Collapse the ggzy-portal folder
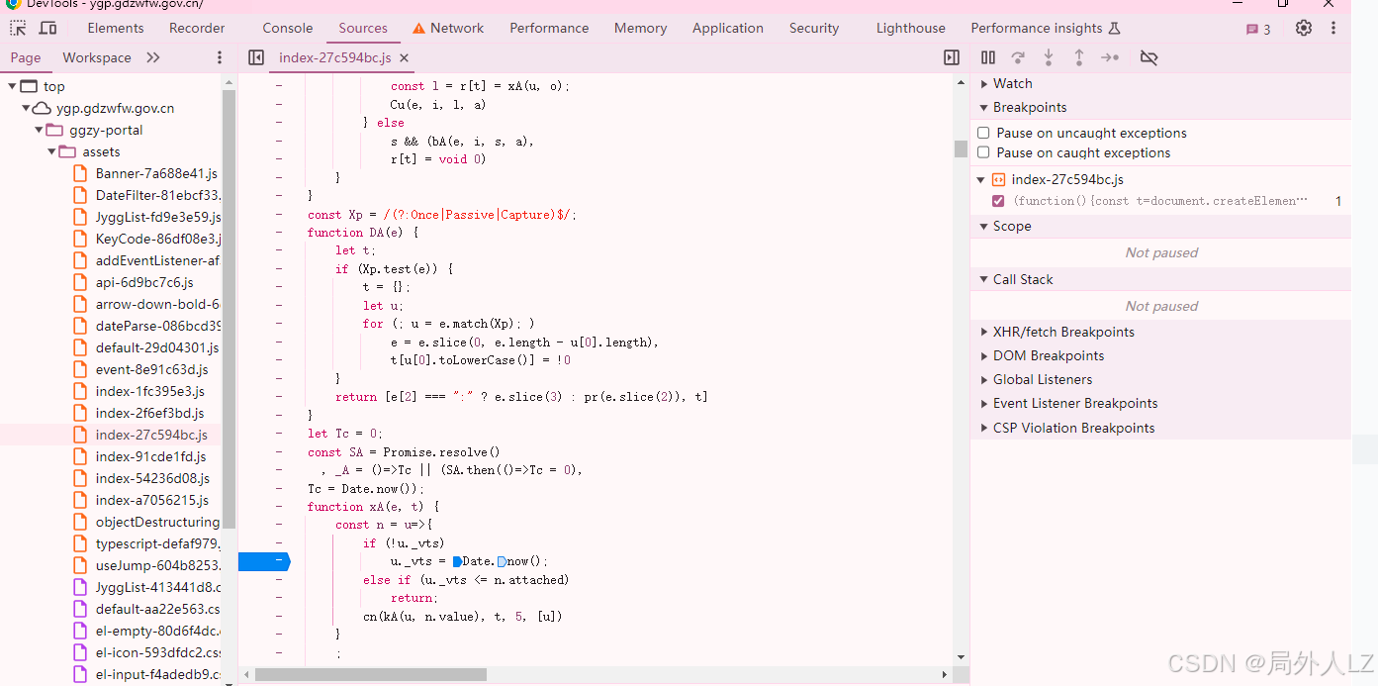The height and width of the screenshot is (686, 1378). click(39, 130)
